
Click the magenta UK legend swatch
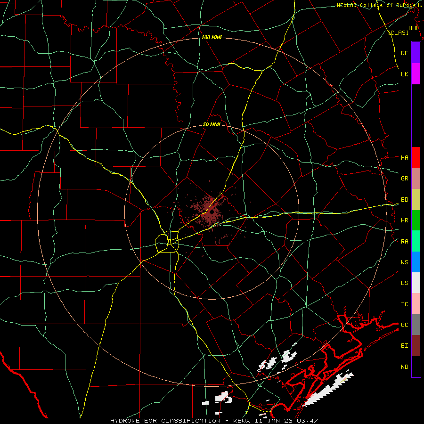416,74
